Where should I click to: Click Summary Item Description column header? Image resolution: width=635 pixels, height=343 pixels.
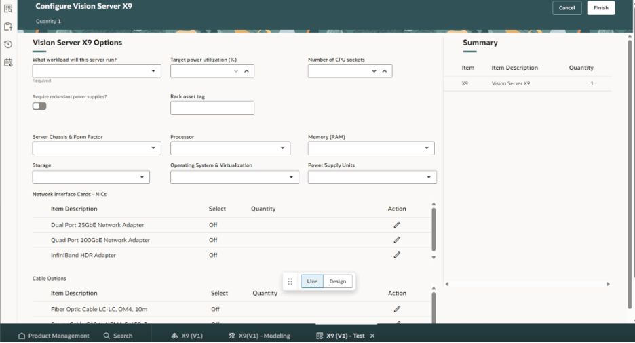[515, 68]
